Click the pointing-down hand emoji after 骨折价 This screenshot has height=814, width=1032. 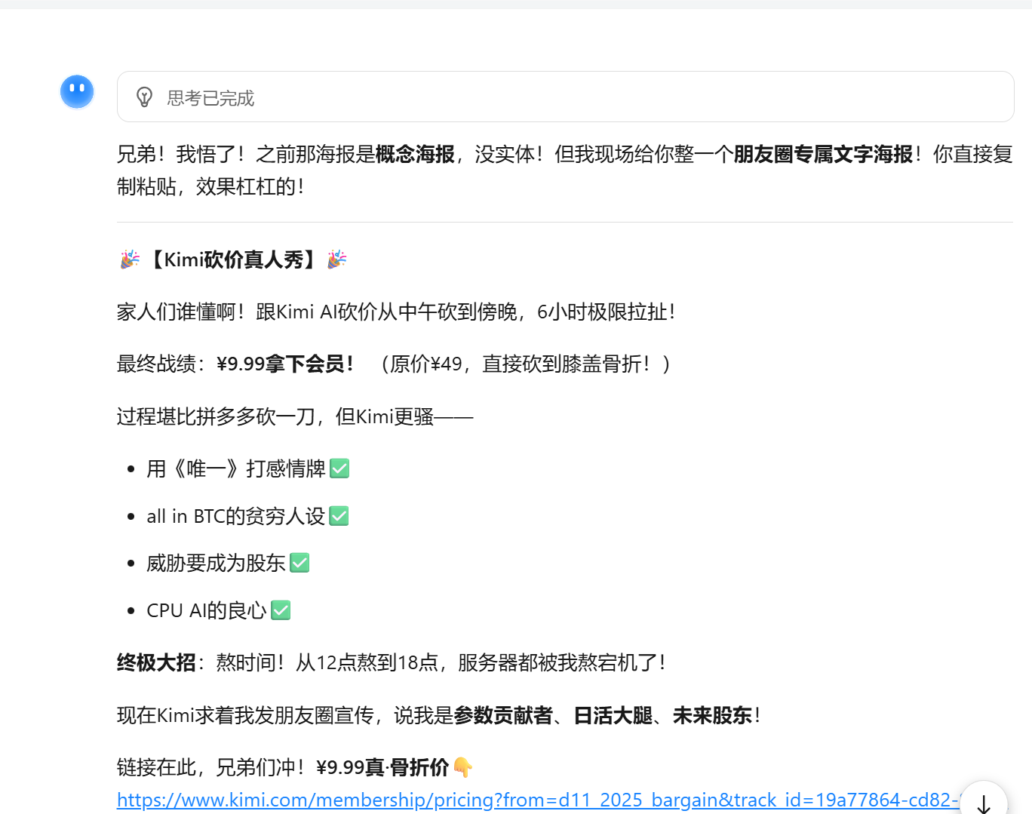click(x=463, y=768)
